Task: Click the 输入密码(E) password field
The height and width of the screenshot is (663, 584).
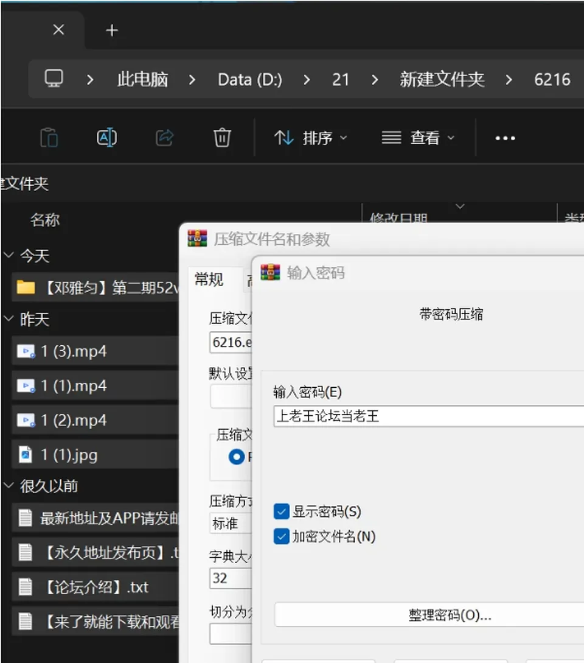Action: point(428,416)
